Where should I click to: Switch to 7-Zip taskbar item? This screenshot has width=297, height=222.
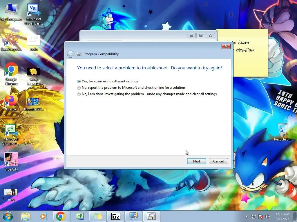(115, 216)
